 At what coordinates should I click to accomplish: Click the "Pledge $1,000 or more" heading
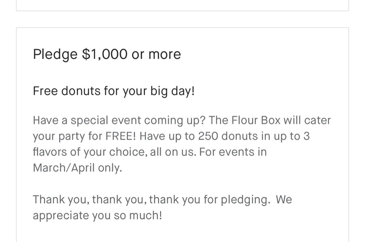click(107, 54)
